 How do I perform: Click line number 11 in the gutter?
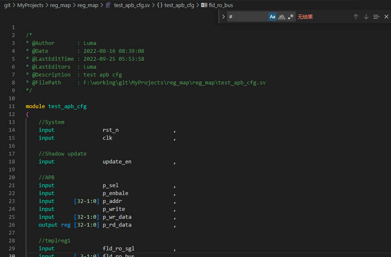point(12,106)
